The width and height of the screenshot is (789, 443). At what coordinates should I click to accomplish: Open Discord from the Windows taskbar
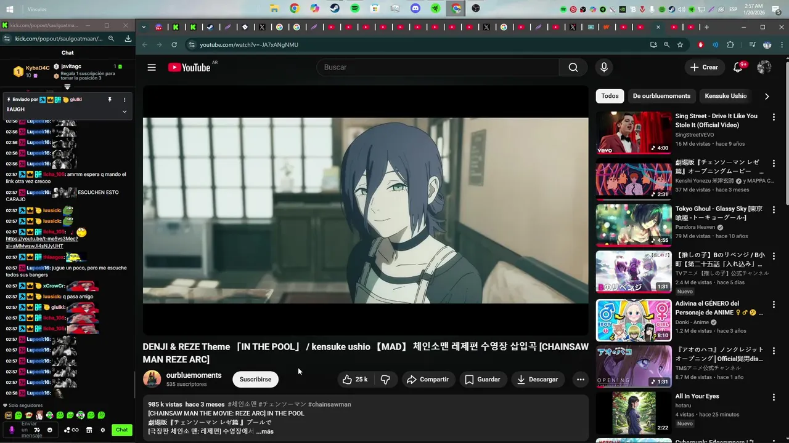coord(415,9)
